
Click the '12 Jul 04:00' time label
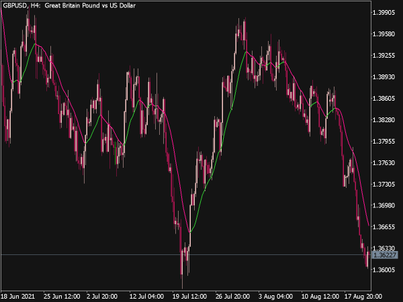(x=146, y=297)
